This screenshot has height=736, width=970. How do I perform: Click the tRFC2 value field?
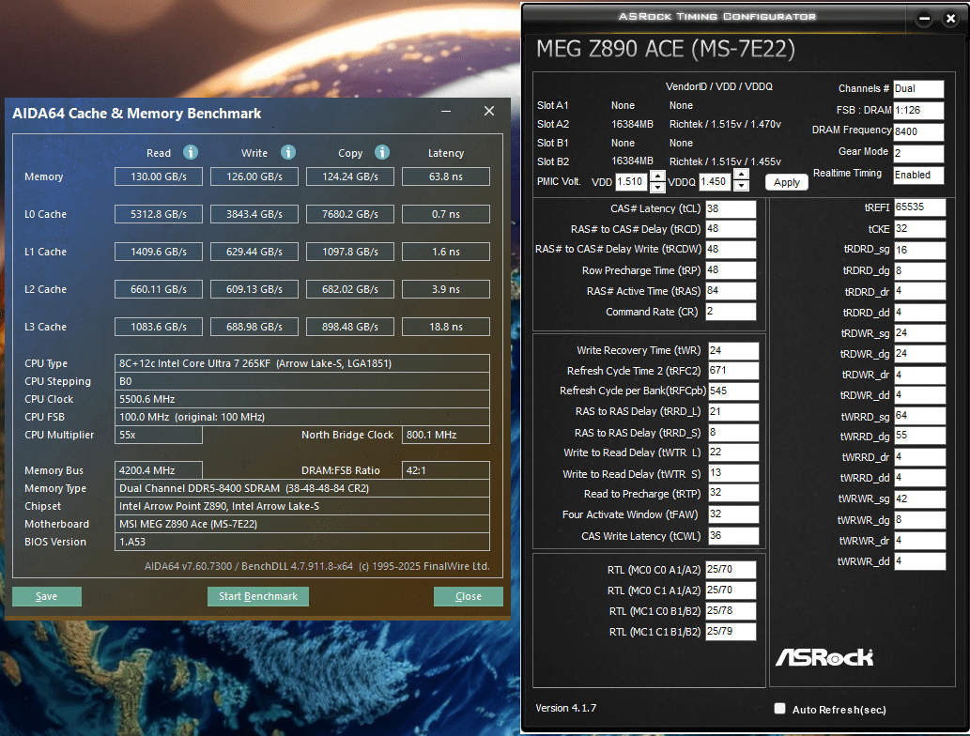(733, 371)
